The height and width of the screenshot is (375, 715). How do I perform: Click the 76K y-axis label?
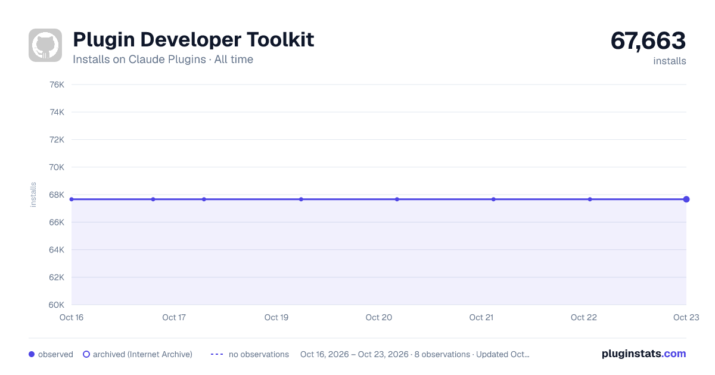pyautogui.click(x=57, y=85)
